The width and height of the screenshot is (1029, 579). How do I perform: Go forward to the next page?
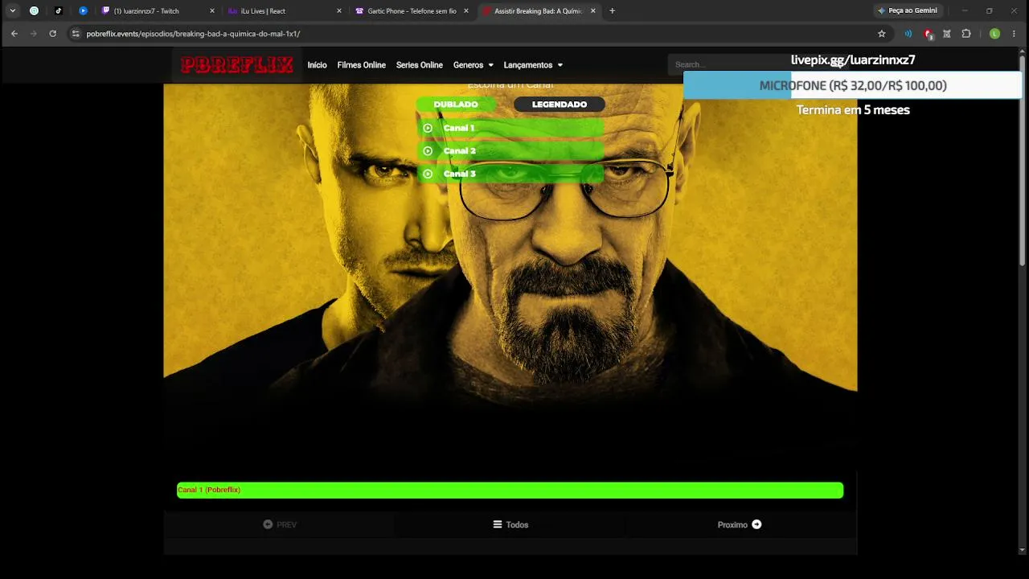[x=34, y=34]
